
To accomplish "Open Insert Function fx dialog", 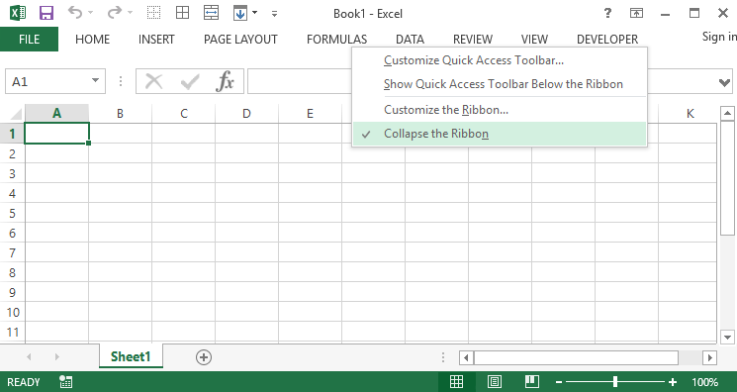I will tap(225, 81).
